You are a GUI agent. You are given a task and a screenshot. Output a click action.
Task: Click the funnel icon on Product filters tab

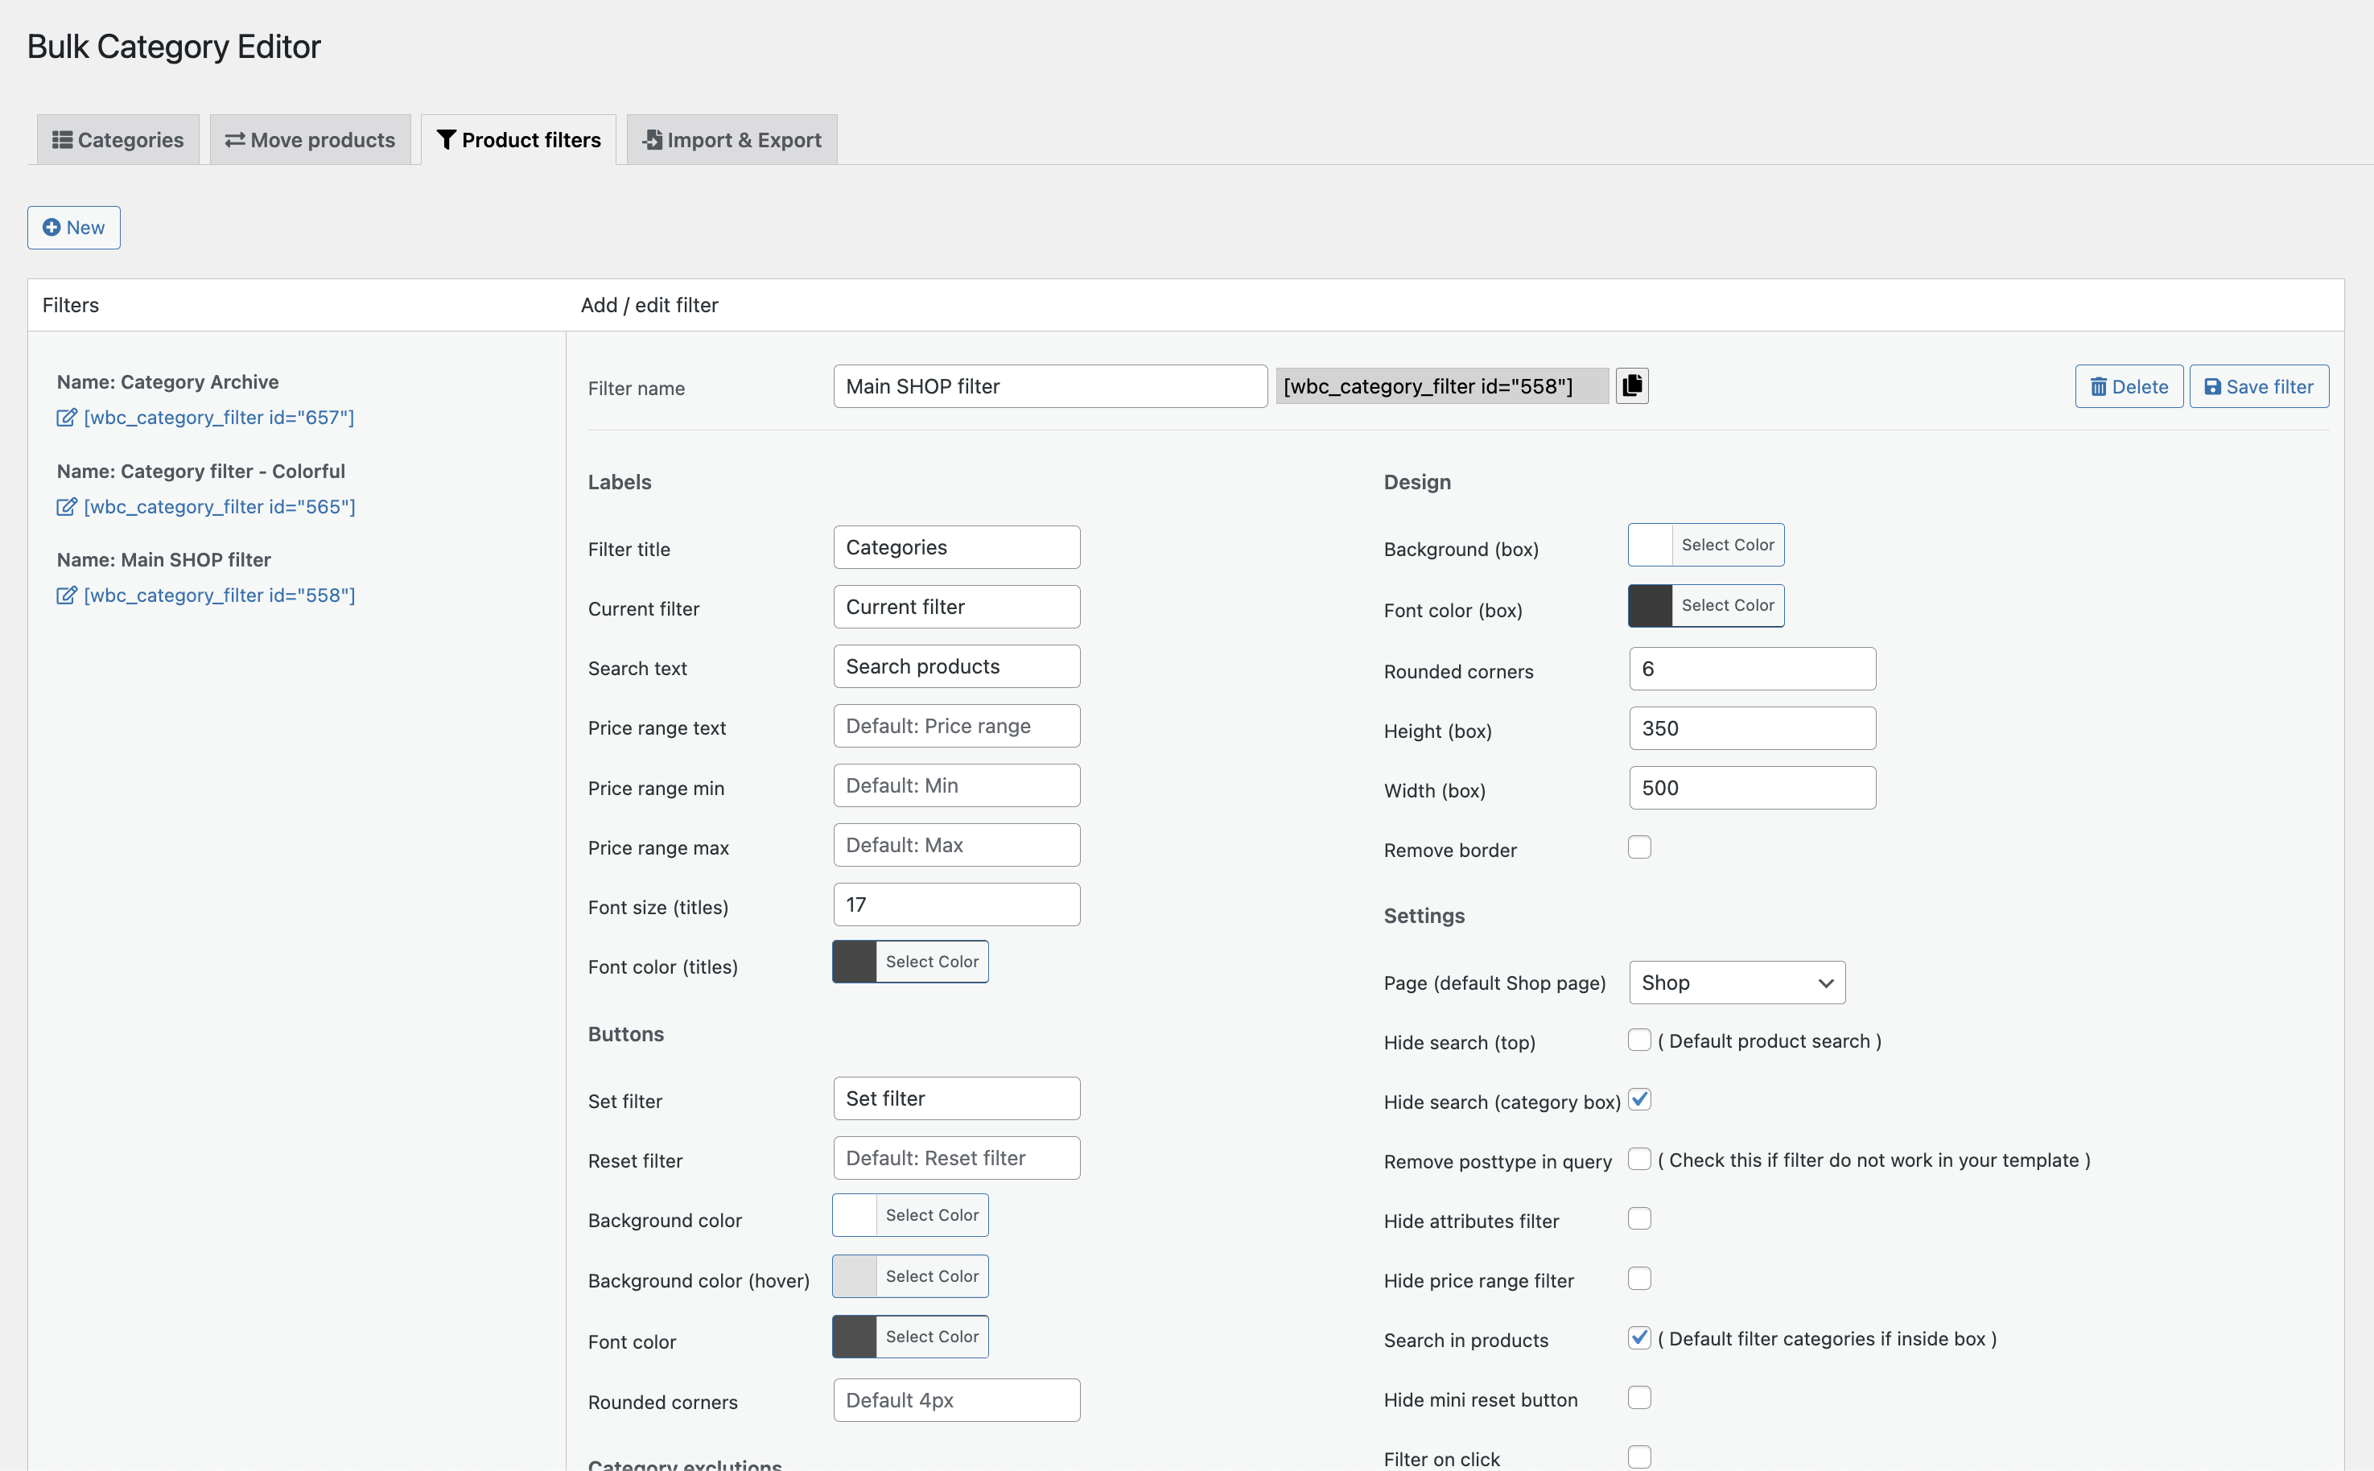(447, 139)
